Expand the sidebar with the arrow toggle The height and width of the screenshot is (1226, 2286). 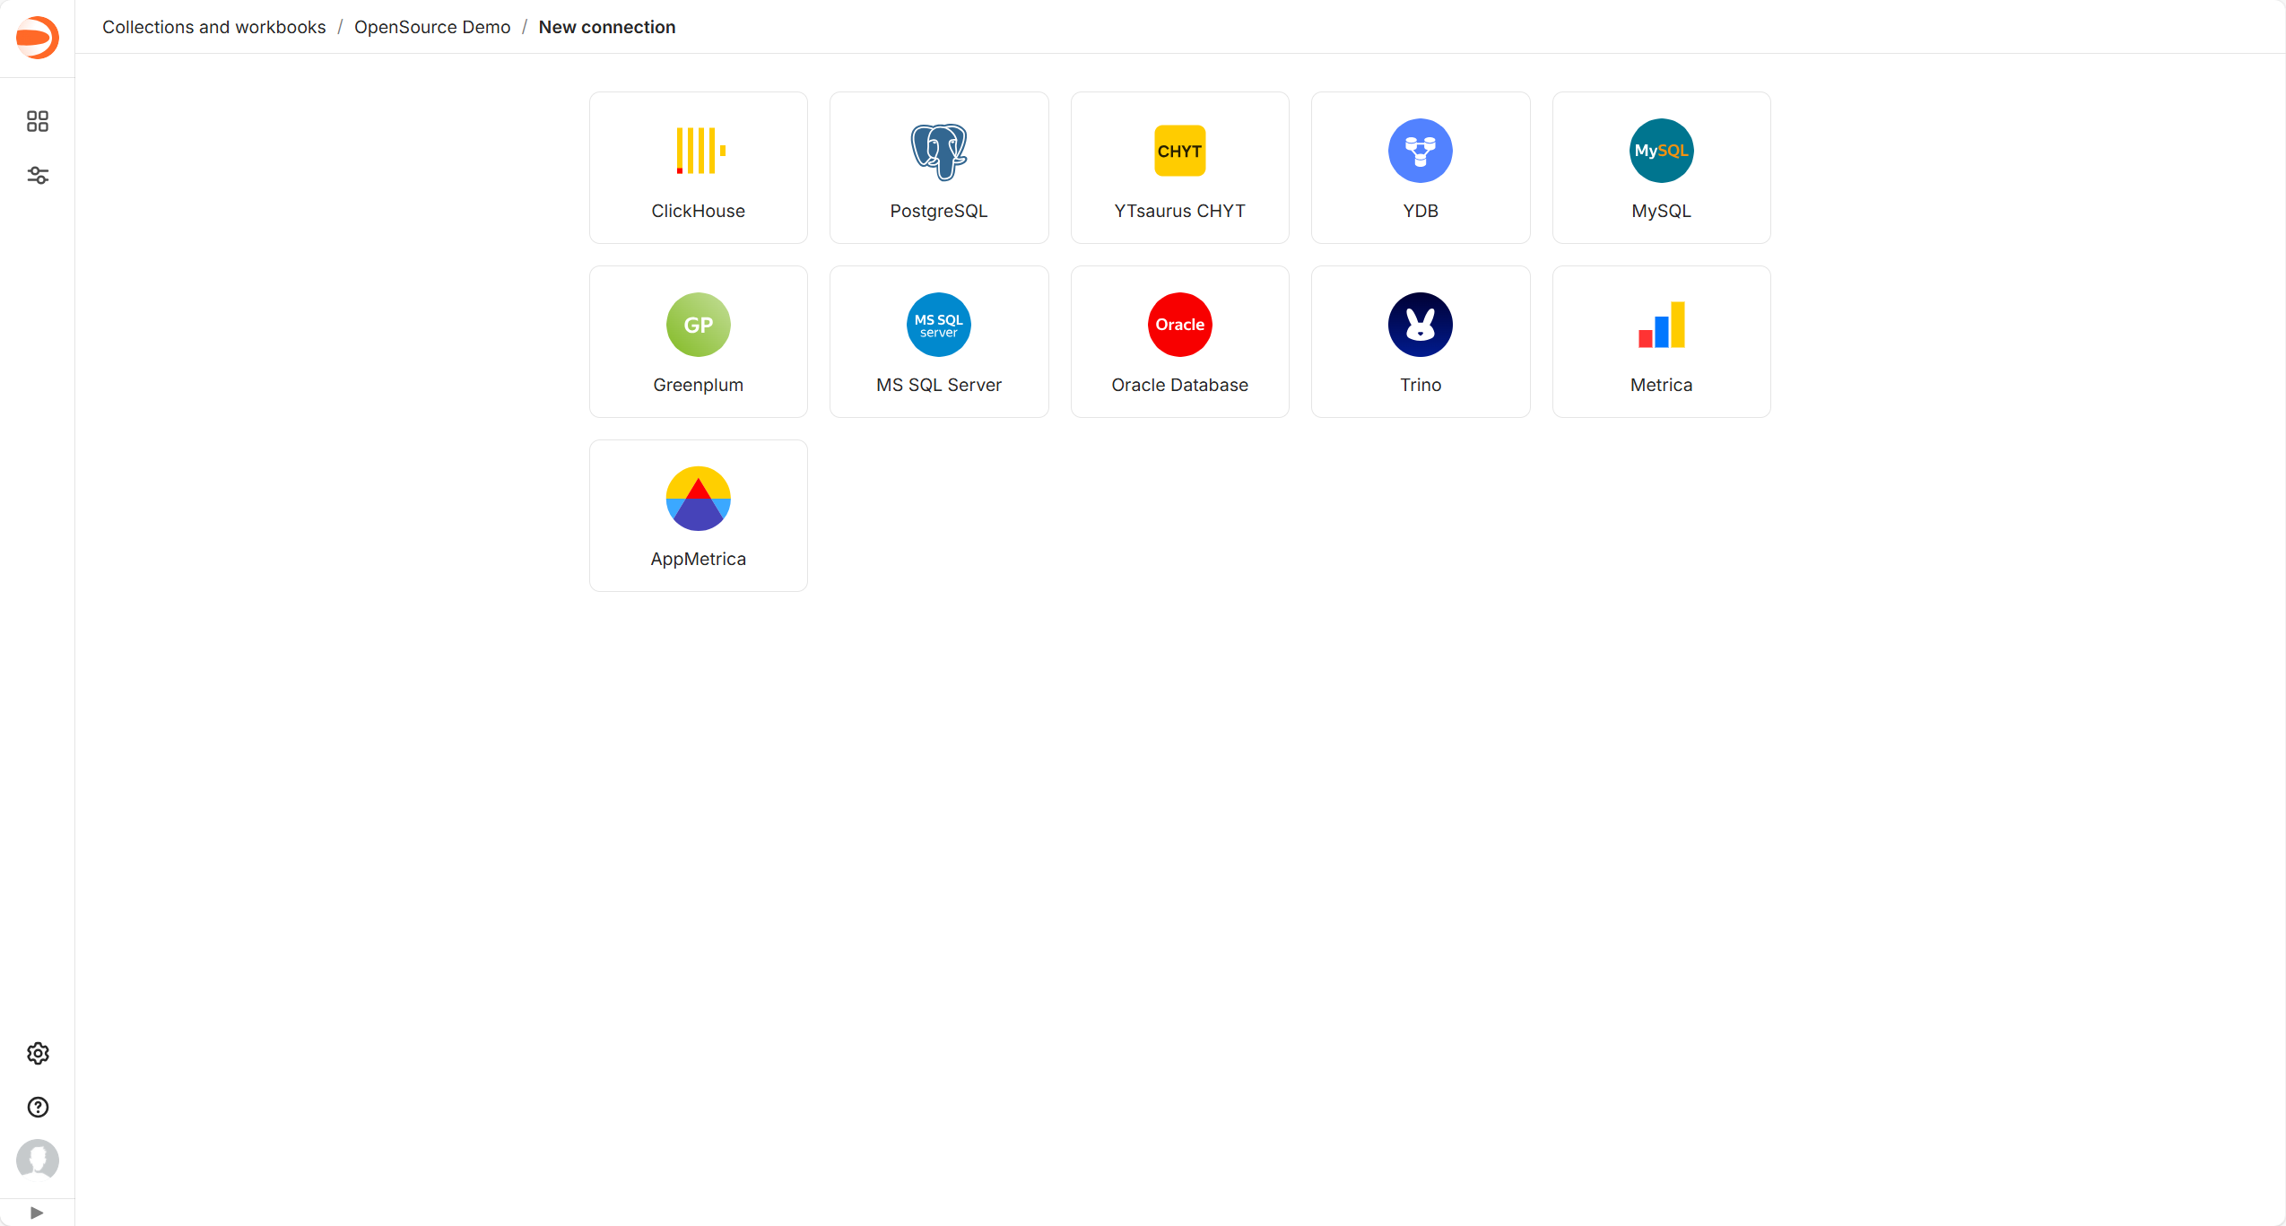pyautogui.click(x=37, y=1213)
